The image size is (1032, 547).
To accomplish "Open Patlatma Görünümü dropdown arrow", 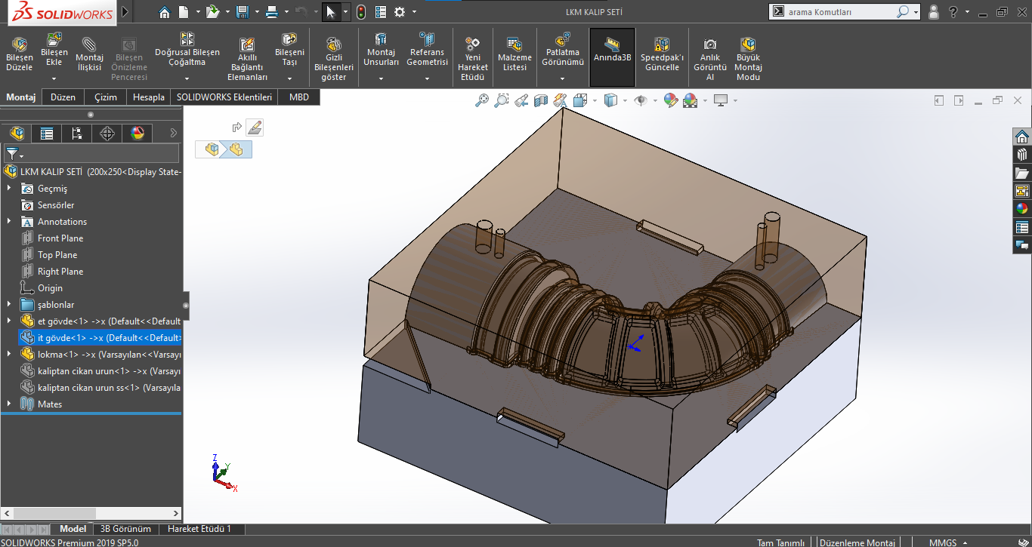I will click(x=562, y=78).
